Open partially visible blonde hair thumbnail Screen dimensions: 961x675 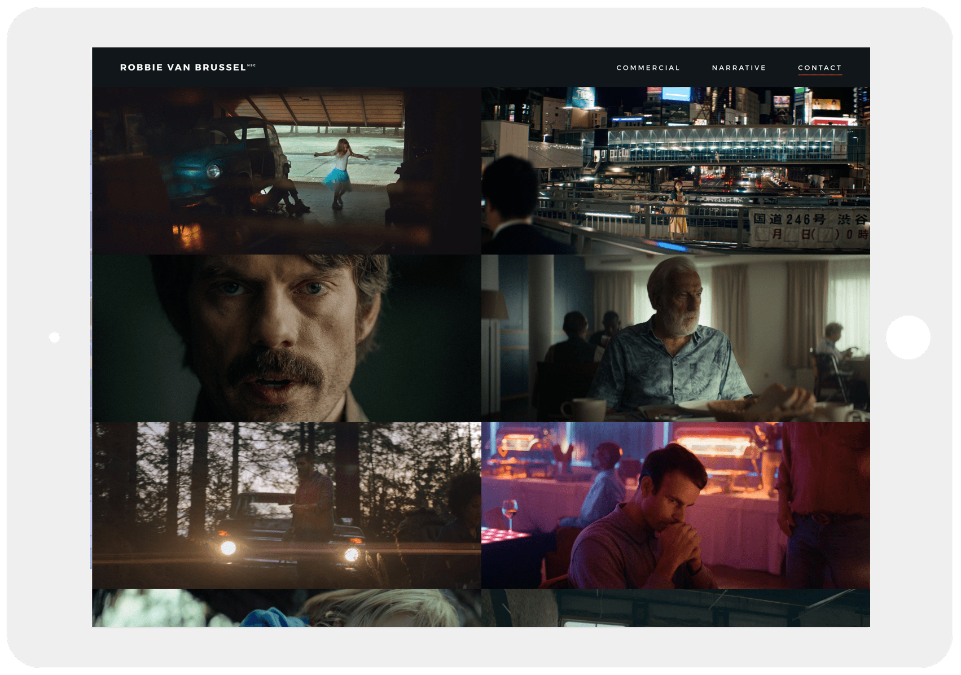point(287,608)
